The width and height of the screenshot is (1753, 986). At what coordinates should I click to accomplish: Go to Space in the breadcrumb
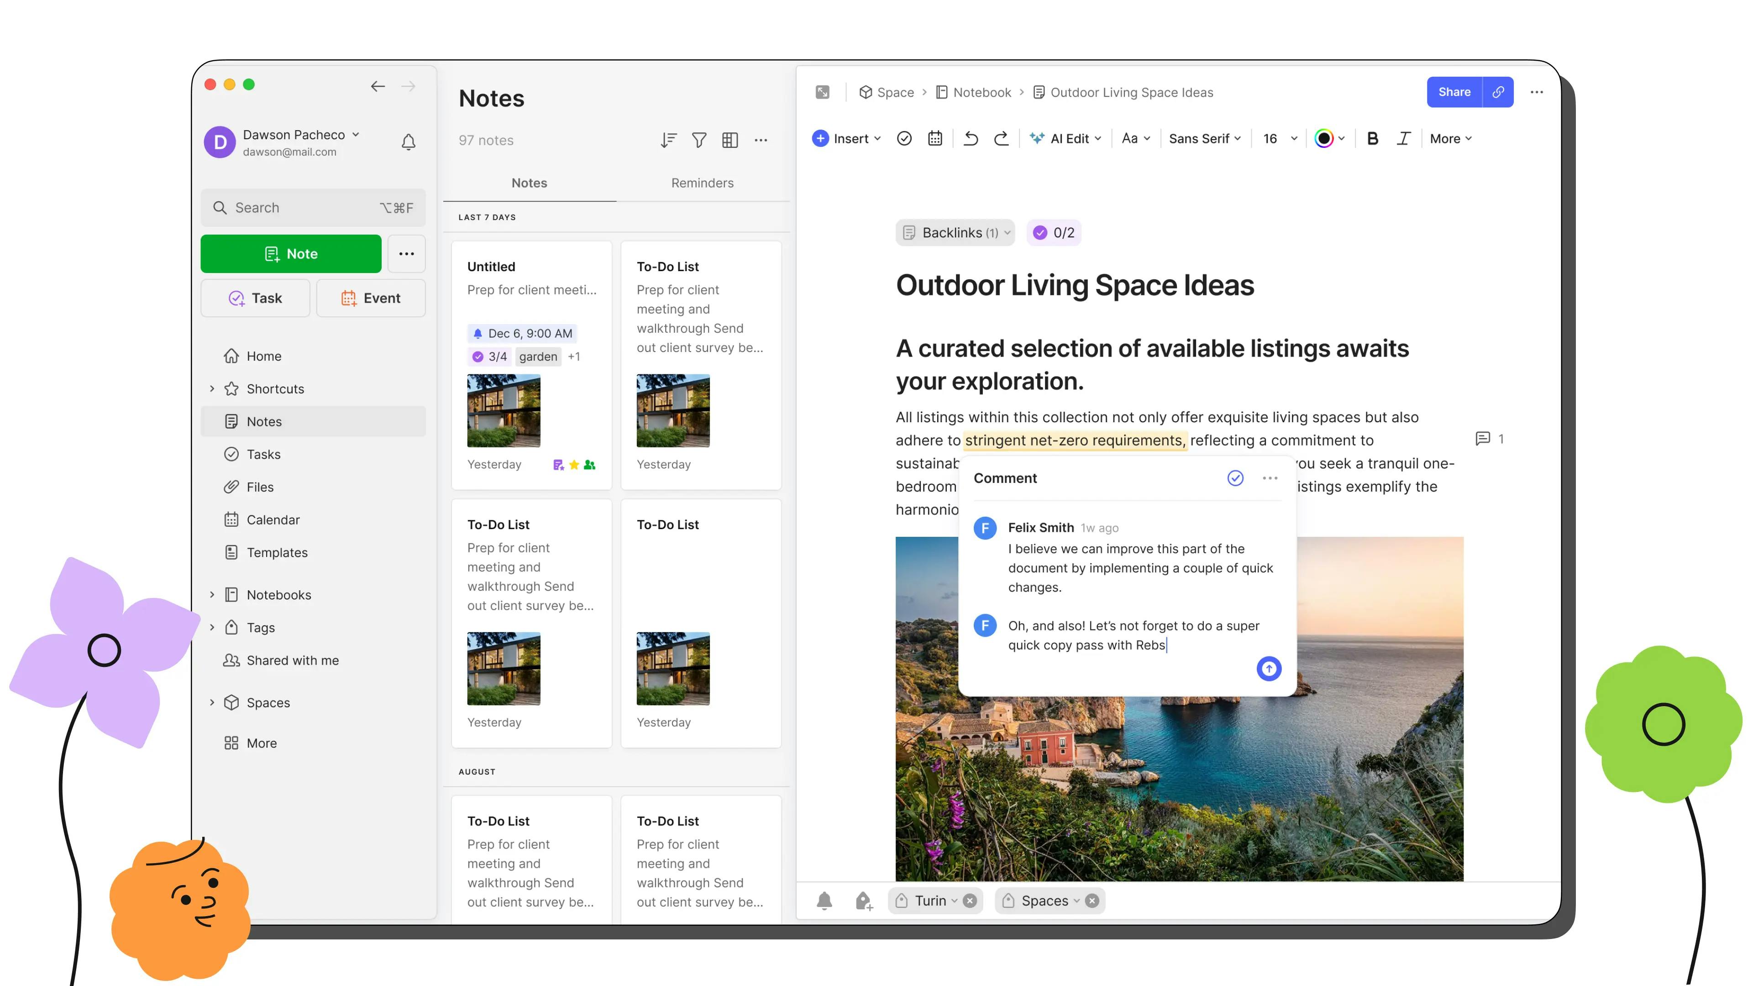pyautogui.click(x=887, y=92)
